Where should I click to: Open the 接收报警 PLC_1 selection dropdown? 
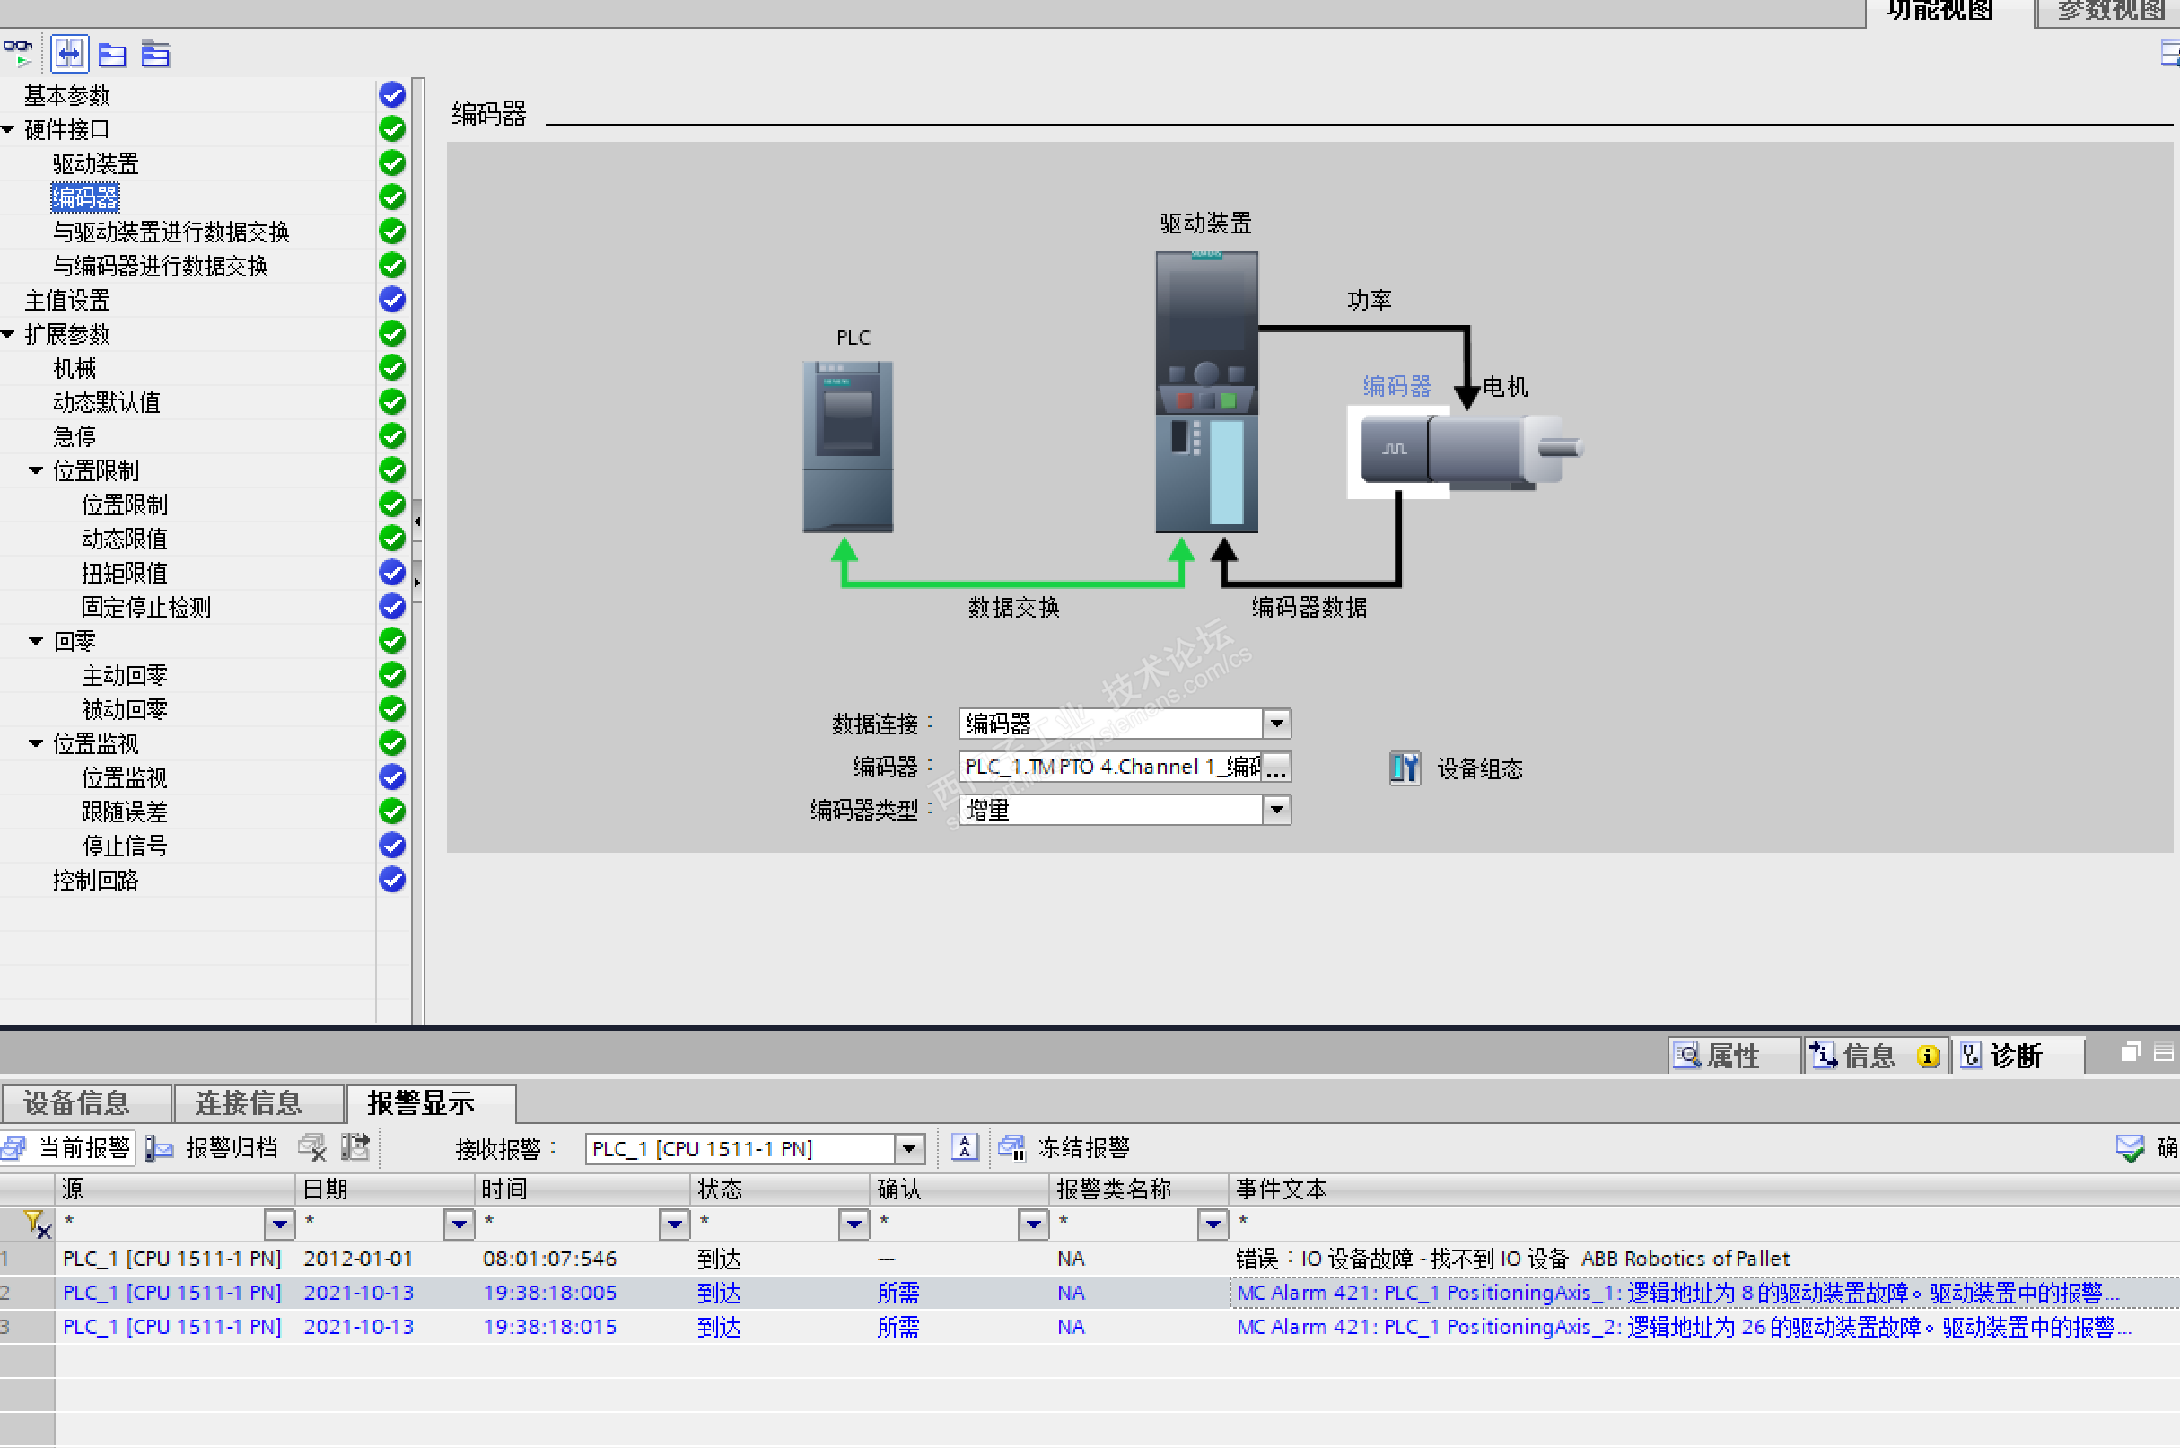coord(909,1149)
